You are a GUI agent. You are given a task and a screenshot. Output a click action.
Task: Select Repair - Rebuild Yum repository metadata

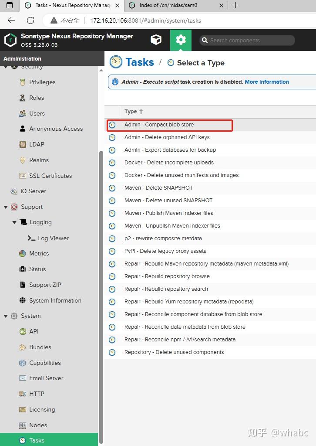tap(210, 302)
